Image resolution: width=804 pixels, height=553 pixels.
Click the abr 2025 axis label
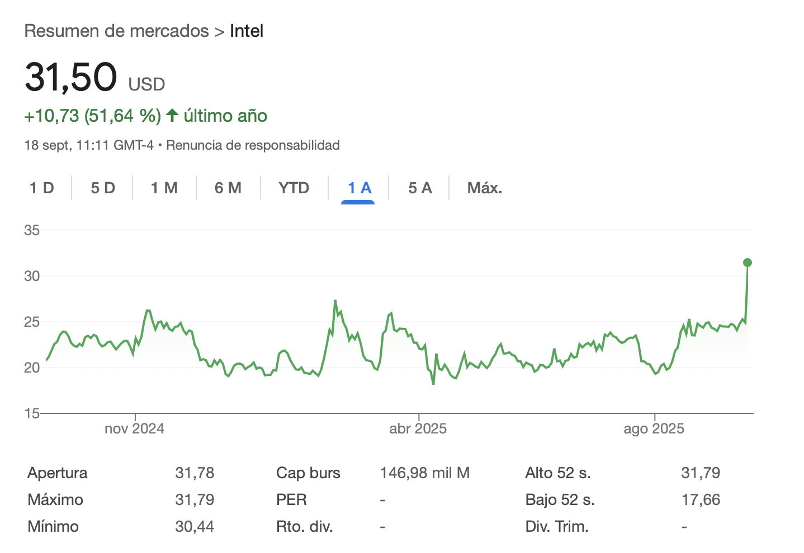pyautogui.click(x=418, y=428)
